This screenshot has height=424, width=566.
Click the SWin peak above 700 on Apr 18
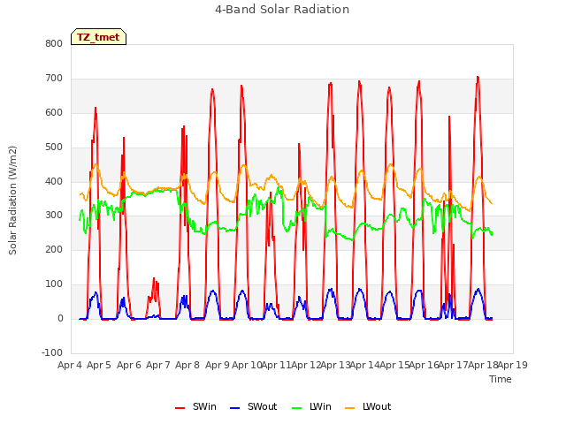[x=478, y=77]
